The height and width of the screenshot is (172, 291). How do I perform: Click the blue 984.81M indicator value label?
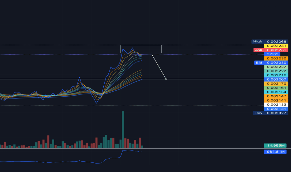pyautogui.click(x=275, y=152)
